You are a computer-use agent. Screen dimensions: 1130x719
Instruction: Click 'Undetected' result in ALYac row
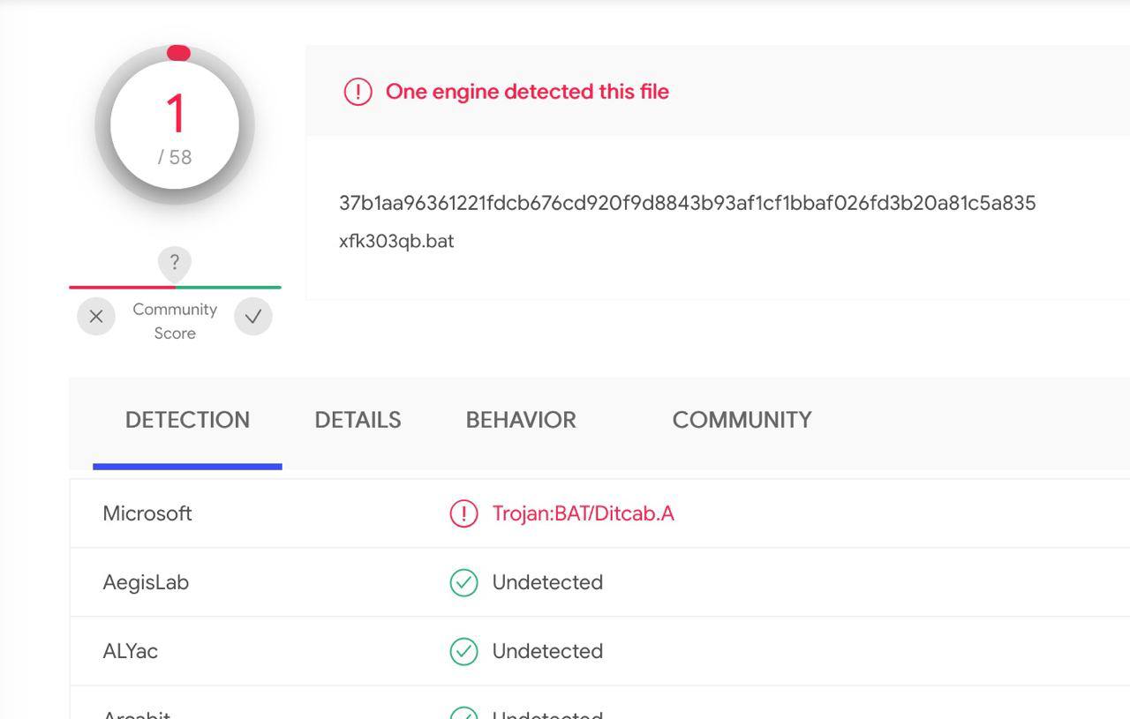click(x=547, y=651)
